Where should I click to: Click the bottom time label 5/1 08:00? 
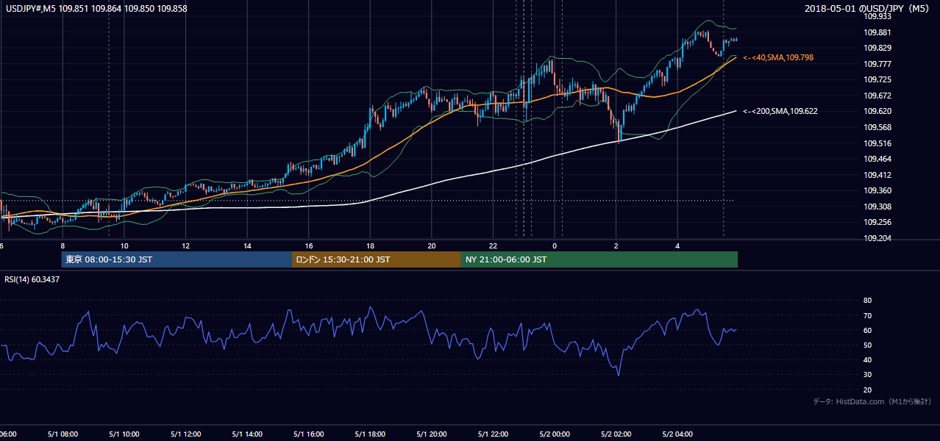point(63,434)
